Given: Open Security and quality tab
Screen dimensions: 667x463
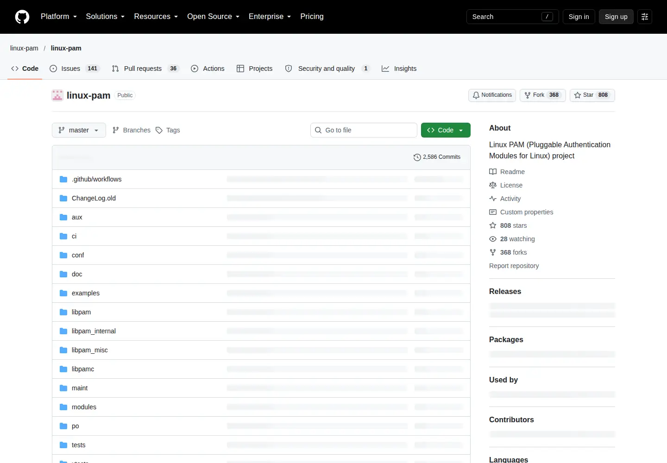Looking at the screenshot, I should coord(327,69).
